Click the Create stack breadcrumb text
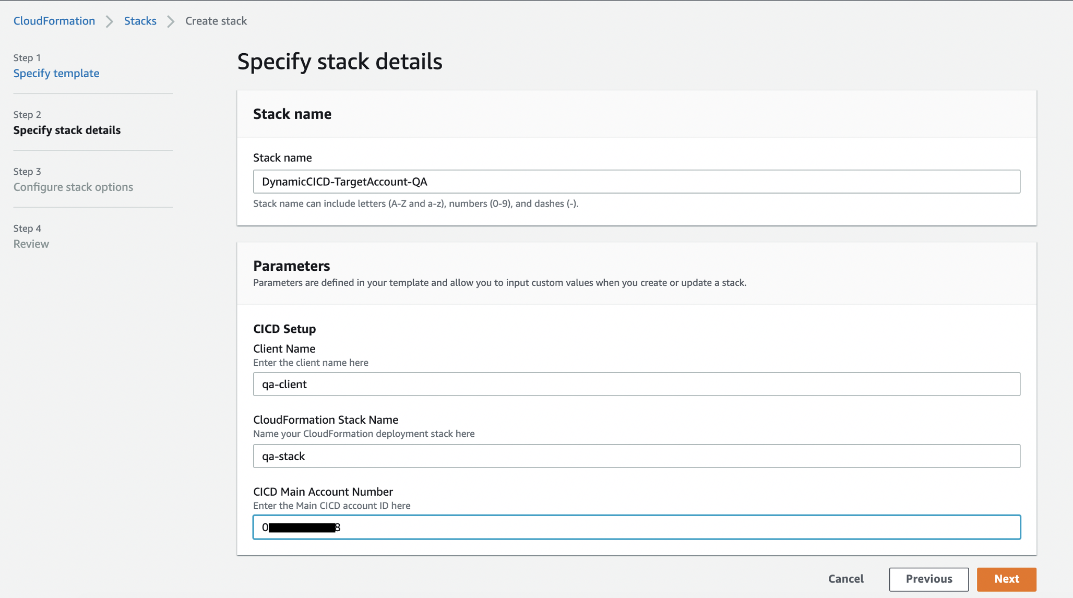The width and height of the screenshot is (1073, 598). click(x=216, y=21)
